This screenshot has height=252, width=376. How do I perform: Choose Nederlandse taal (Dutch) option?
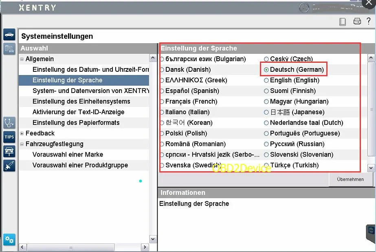click(x=266, y=123)
